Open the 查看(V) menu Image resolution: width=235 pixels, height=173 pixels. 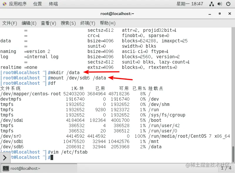point(48,23)
